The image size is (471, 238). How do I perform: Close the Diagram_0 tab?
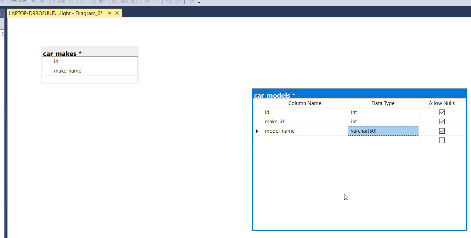(117, 13)
